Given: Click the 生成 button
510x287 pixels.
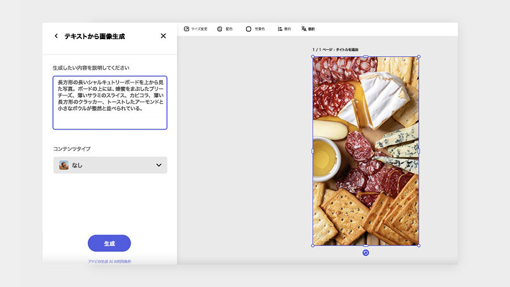Looking at the screenshot, I should coord(109,243).
